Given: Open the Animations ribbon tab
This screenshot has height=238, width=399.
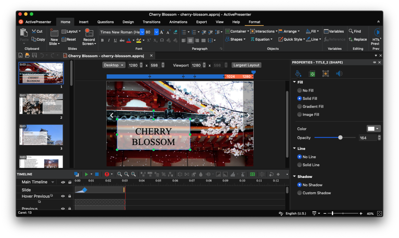Looking at the screenshot, I should click(x=178, y=22).
